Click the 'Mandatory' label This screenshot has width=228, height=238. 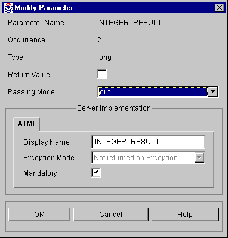[x=40, y=173]
